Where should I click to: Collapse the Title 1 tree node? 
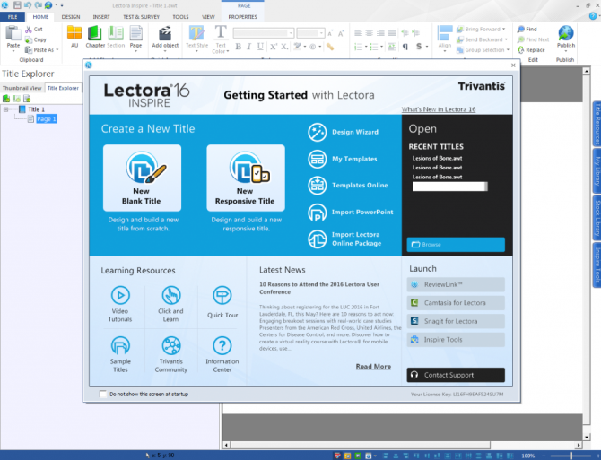point(5,109)
